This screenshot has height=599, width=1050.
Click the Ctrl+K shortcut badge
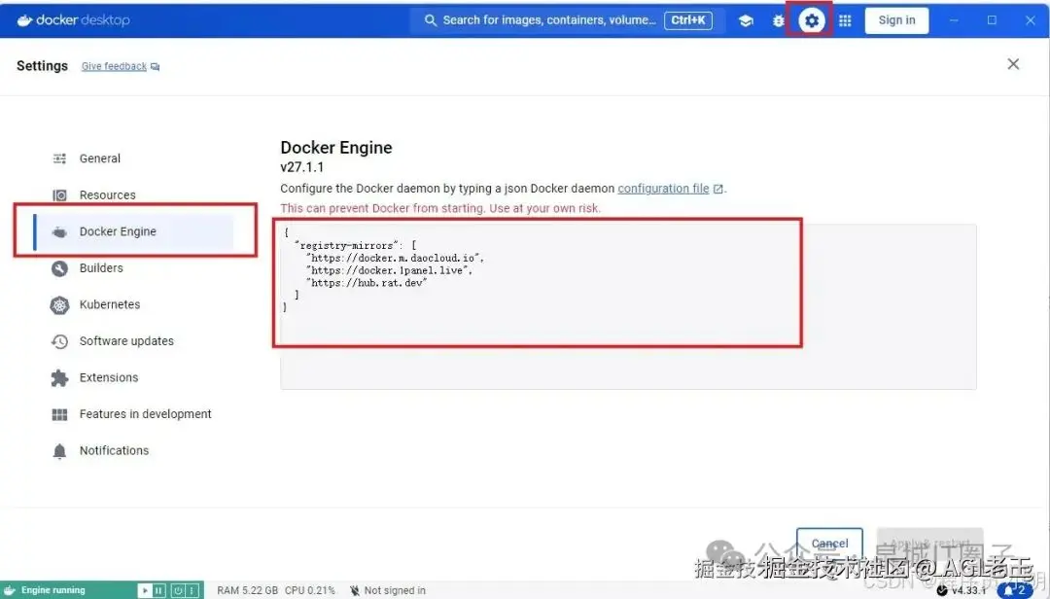point(688,20)
